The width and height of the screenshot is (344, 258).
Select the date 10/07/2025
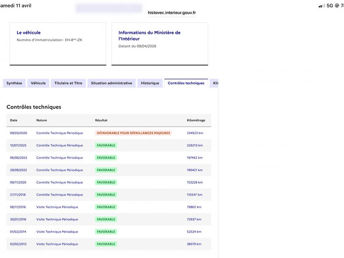[18, 145]
